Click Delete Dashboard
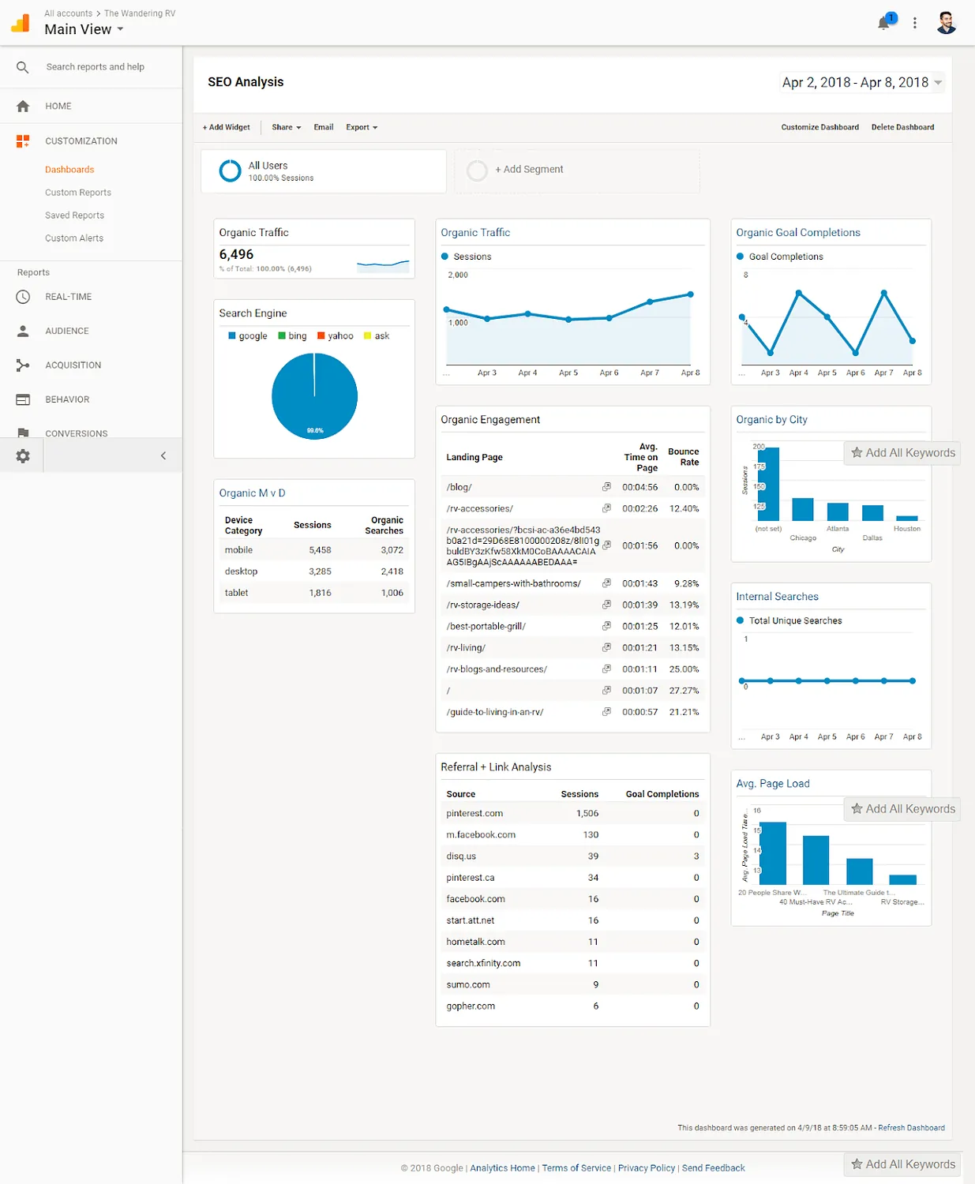975x1184 pixels. coord(902,127)
